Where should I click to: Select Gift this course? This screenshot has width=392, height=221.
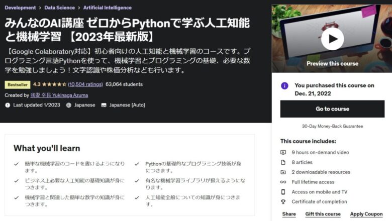[x=323, y=214]
